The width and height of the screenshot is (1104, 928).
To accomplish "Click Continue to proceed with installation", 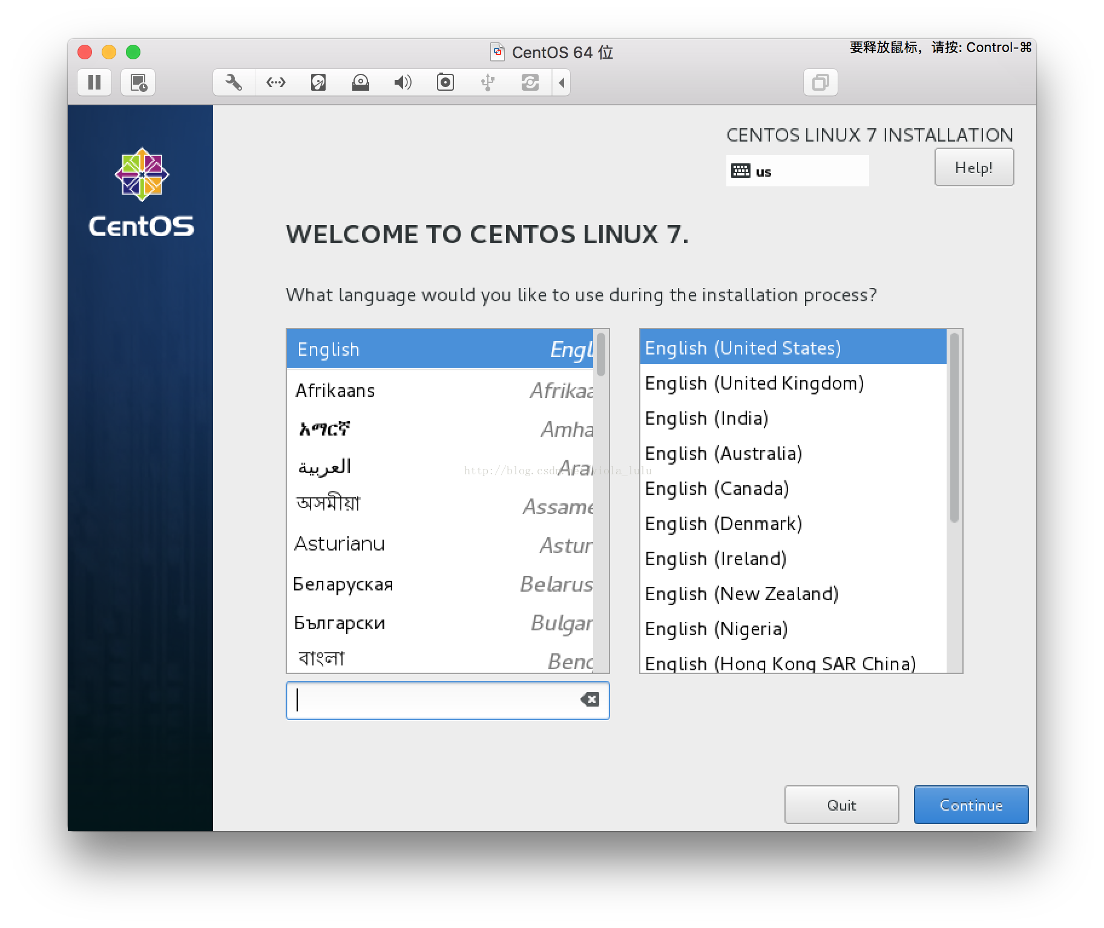I will [970, 805].
